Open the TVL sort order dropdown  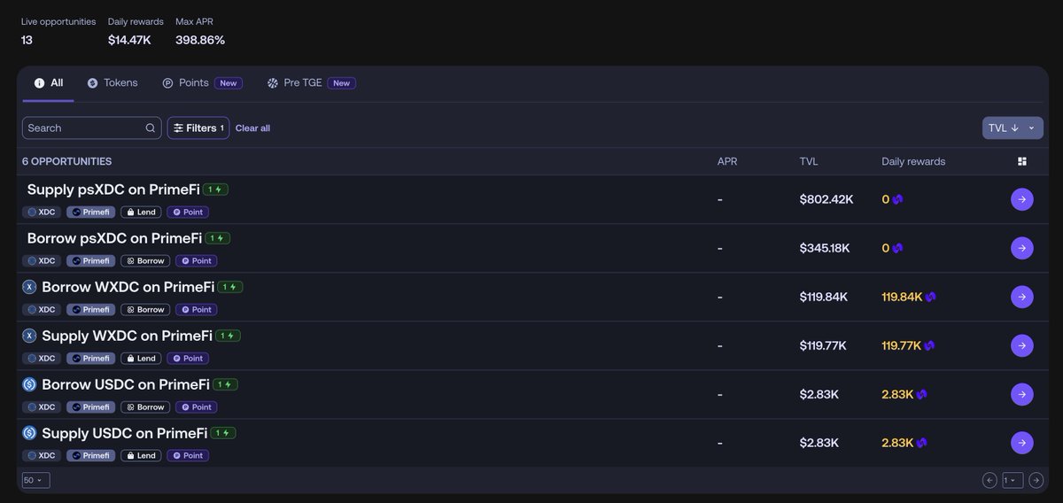1013,128
